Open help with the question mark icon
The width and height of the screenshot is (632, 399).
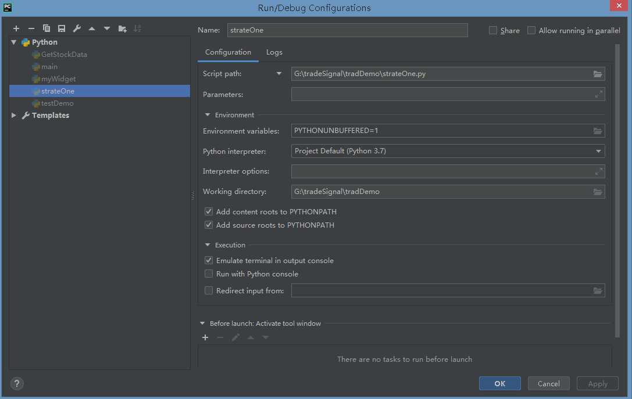pyautogui.click(x=17, y=384)
